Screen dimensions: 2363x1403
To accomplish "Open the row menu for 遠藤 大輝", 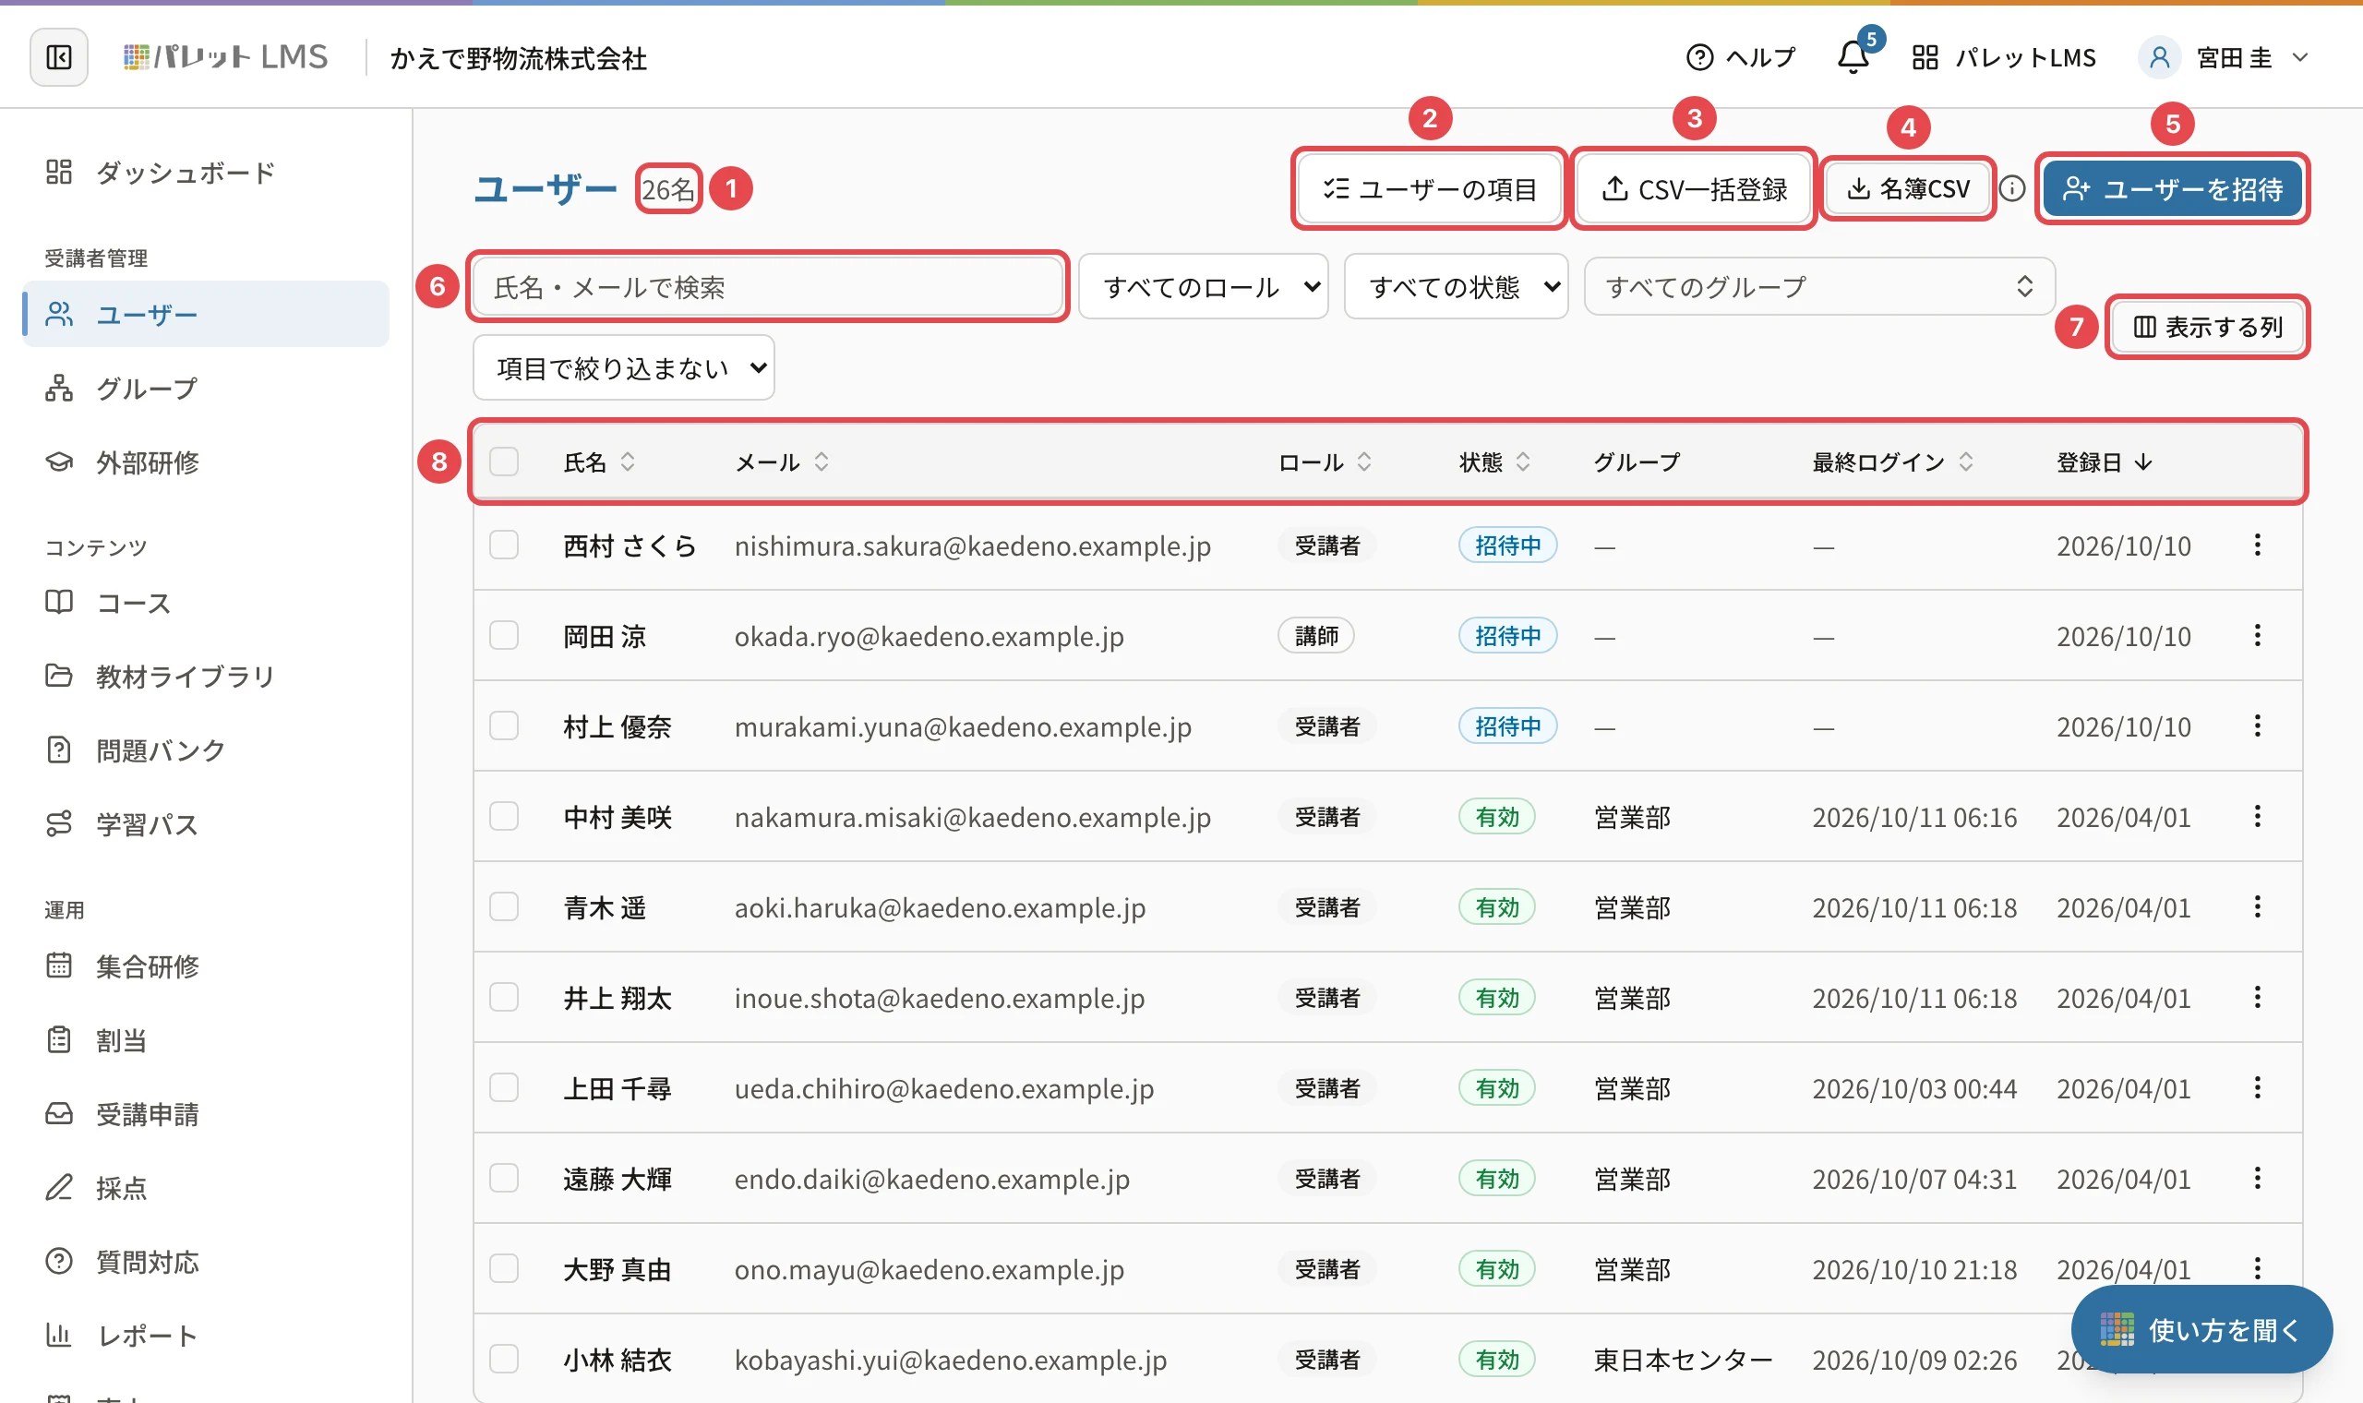I will click(x=2257, y=1178).
